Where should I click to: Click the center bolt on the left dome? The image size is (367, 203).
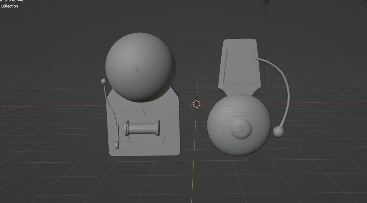(x=135, y=69)
